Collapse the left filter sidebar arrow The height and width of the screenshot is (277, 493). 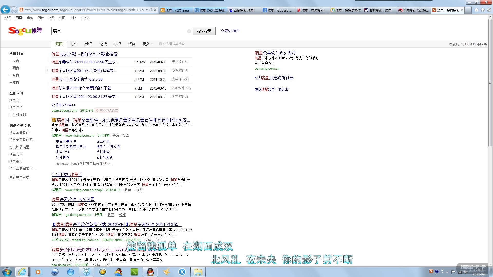(47, 70)
